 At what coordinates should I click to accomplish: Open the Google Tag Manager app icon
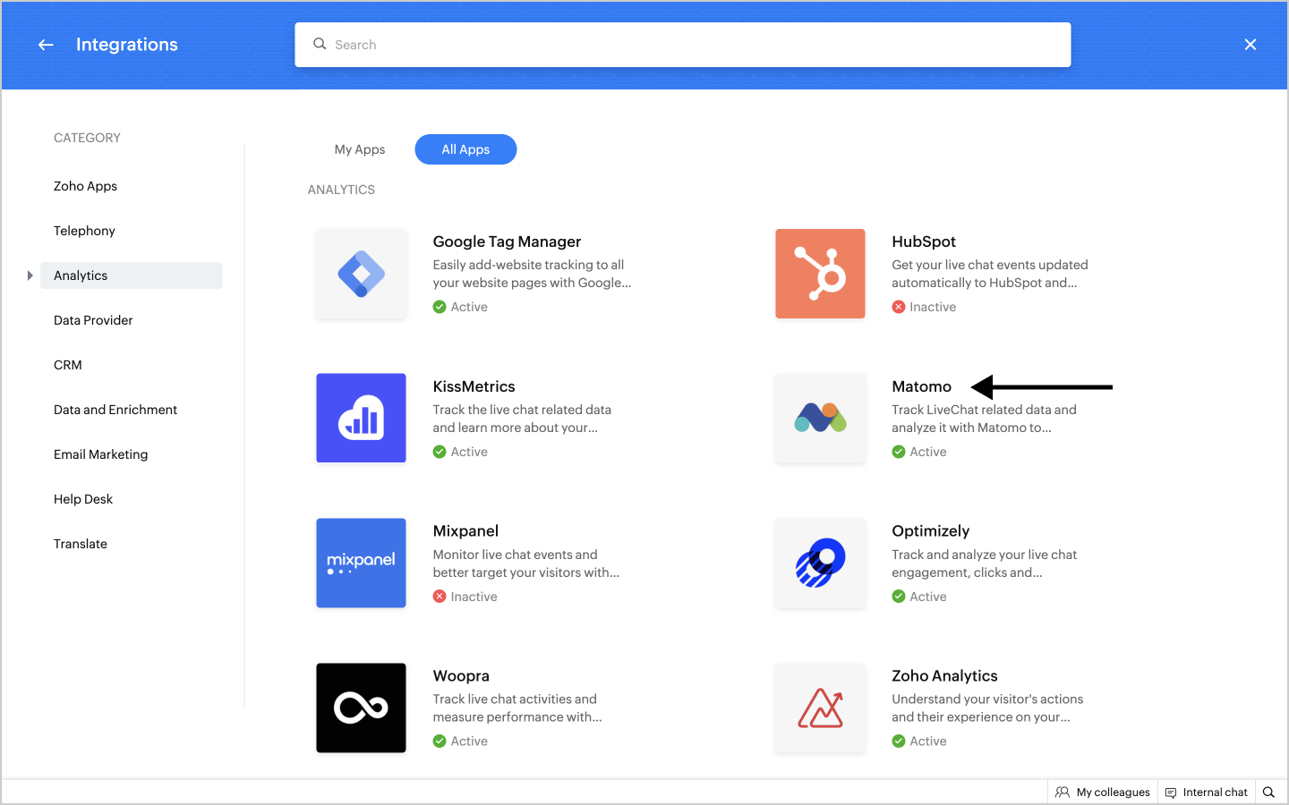361,274
